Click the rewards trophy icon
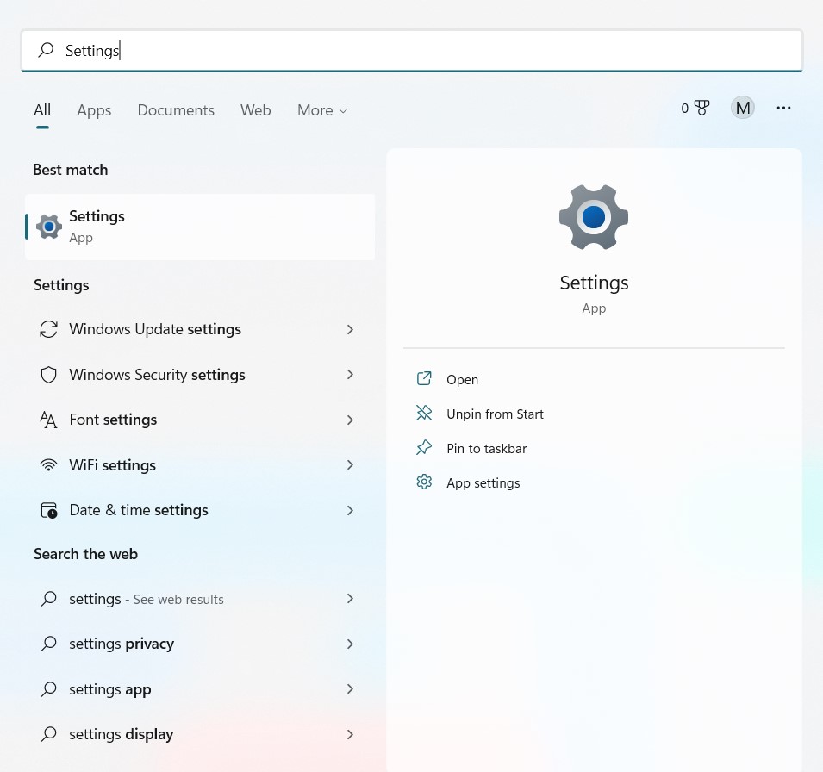The image size is (823, 772). [701, 108]
